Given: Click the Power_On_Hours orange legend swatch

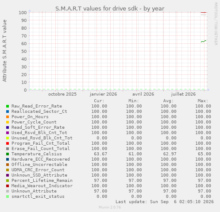Looking at the screenshot, I should click(8, 117).
